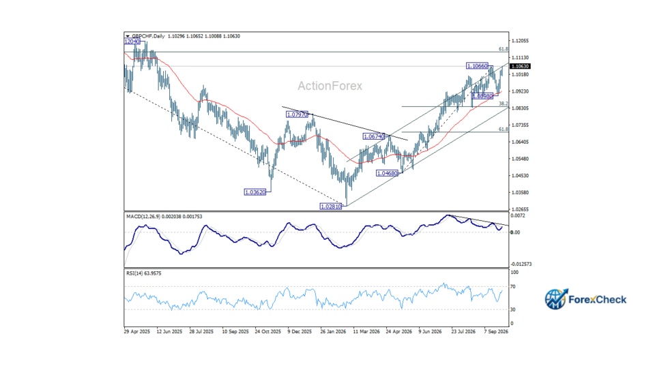Select the 1.02810 low price label
The width and height of the screenshot is (655, 368).
pyautogui.click(x=330, y=206)
